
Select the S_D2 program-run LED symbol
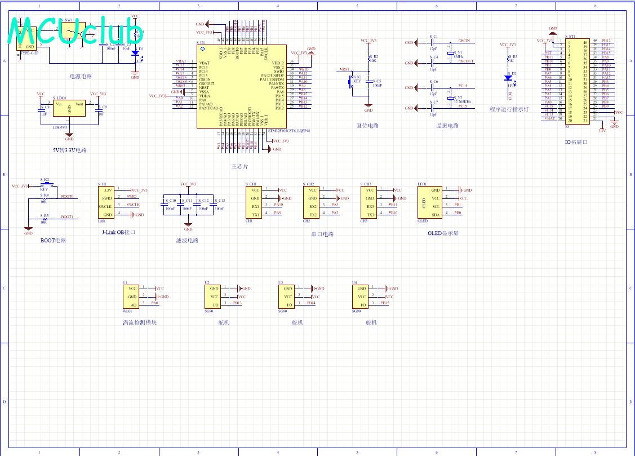click(508, 78)
